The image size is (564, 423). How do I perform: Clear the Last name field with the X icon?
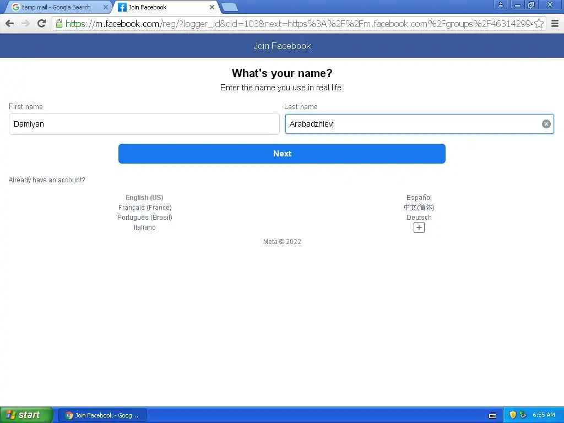pyautogui.click(x=546, y=124)
